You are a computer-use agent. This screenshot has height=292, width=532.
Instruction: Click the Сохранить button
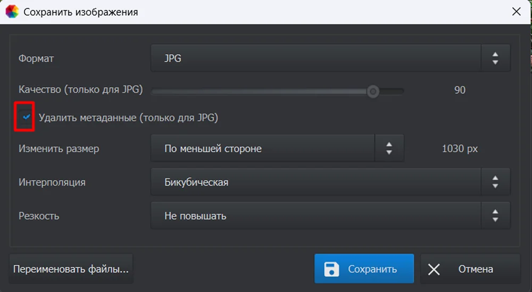point(364,269)
